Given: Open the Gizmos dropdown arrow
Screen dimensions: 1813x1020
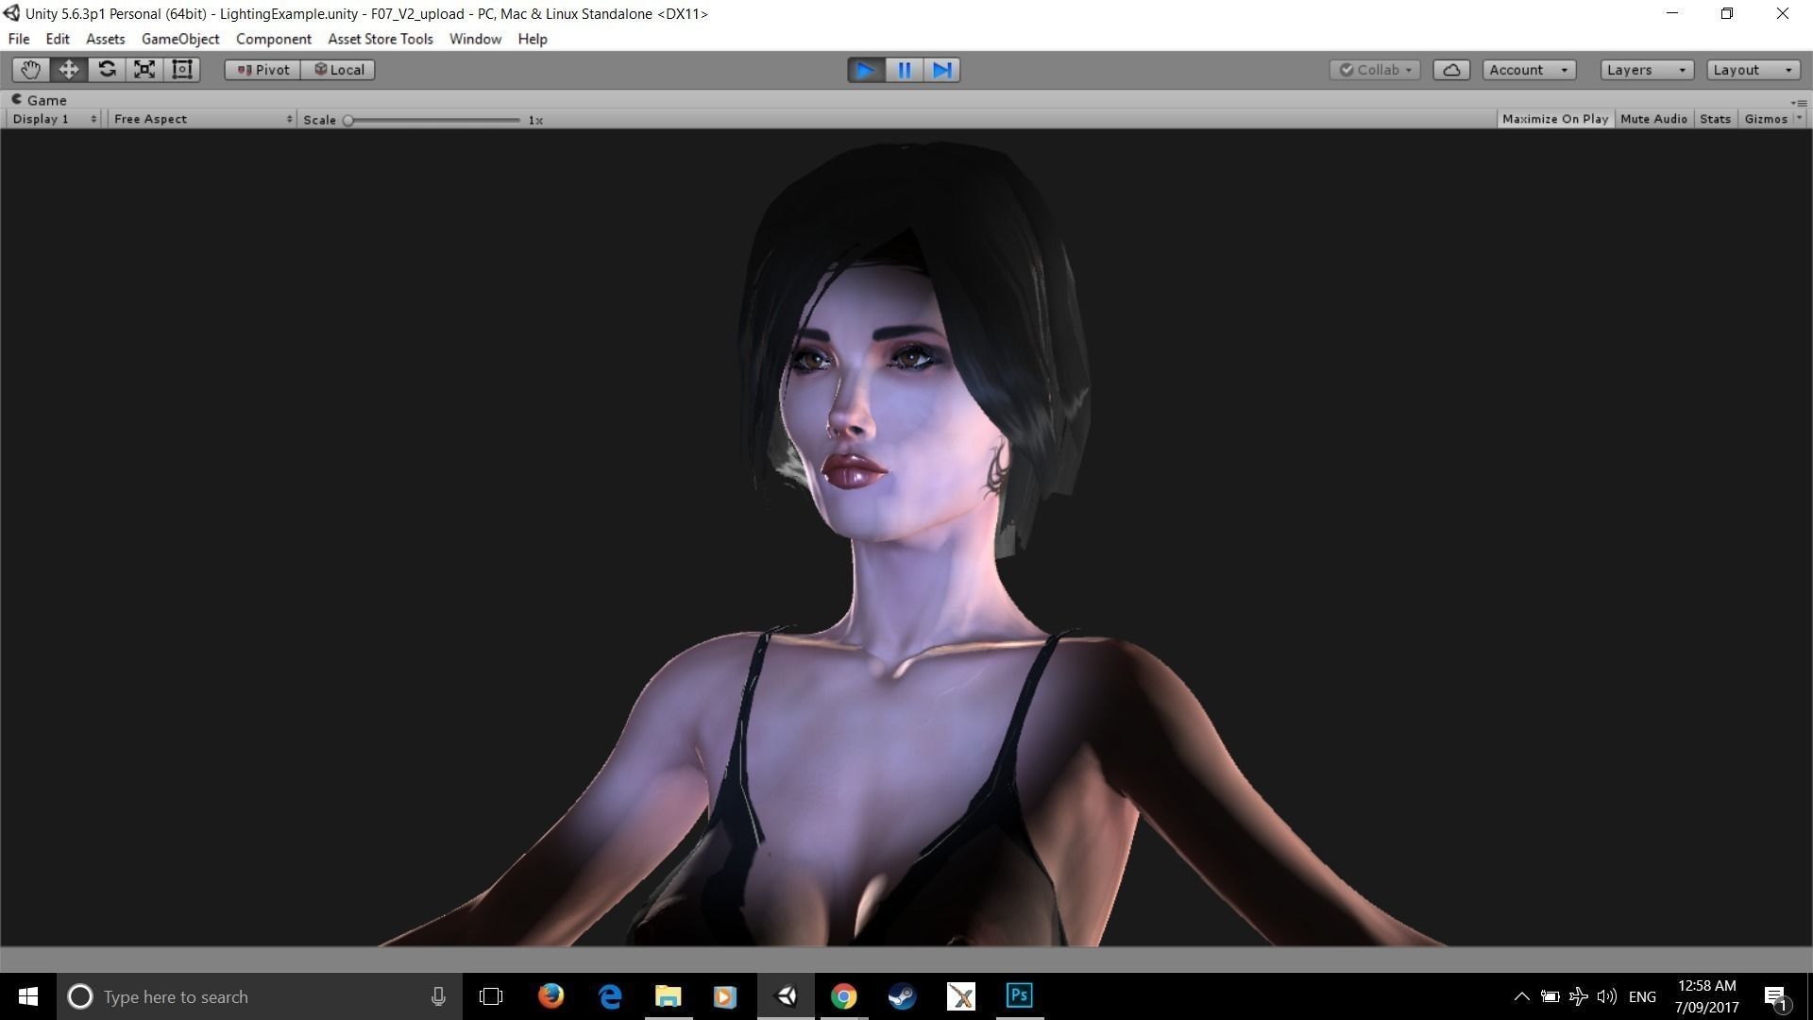Looking at the screenshot, I should point(1799,119).
